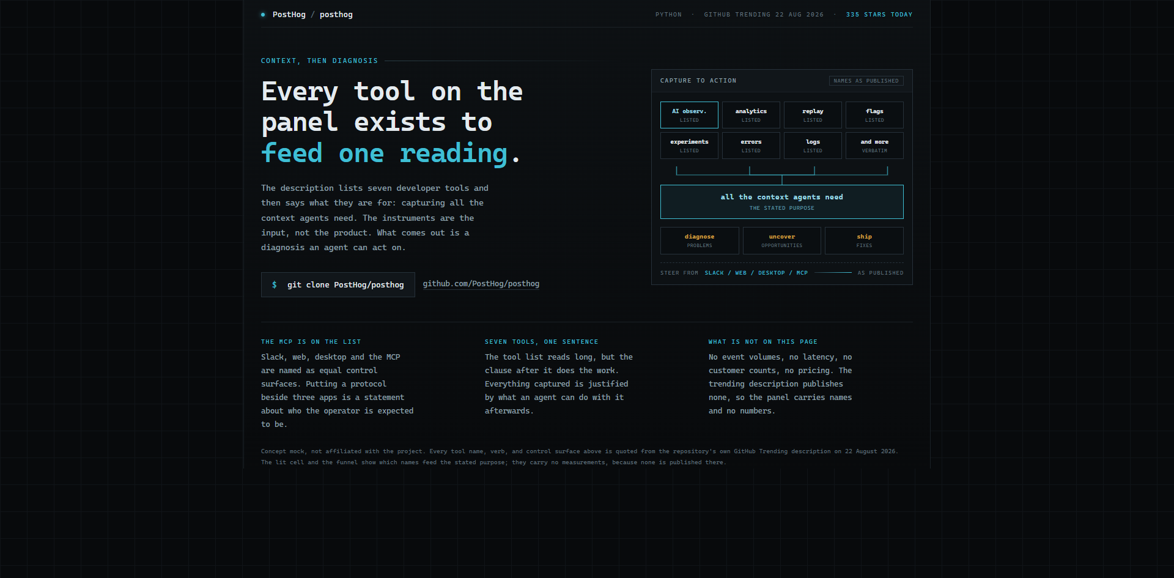Image resolution: width=1174 pixels, height=578 pixels.
Task: Click the AS PUBLISHED footer label in panel
Action: 880,273
